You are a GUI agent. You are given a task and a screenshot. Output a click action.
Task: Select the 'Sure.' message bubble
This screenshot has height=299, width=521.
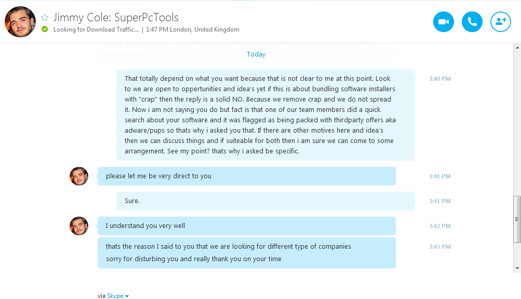265,201
